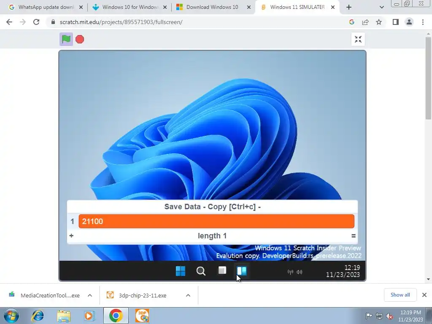The height and width of the screenshot is (324, 432).
Task: Open Windows Explorer folder icon in taskbar
Action: [x=64, y=316]
